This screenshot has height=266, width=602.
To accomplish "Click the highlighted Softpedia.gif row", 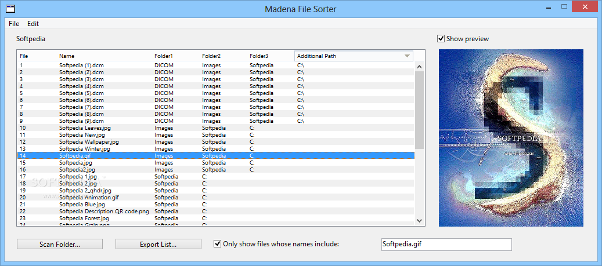I will pyautogui.click(x=216, y=156).
